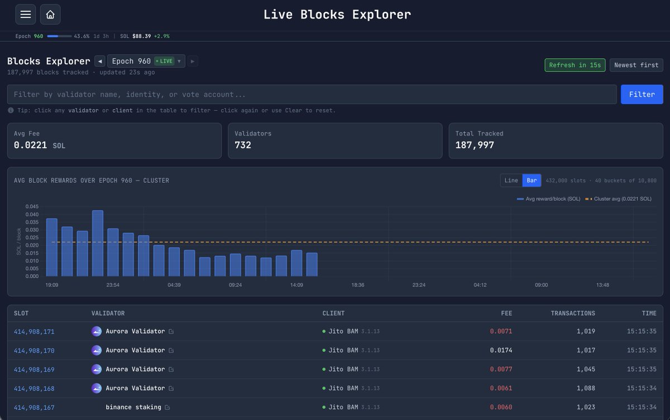
Task: Click the FEE column header
Action: pos(506,313)
